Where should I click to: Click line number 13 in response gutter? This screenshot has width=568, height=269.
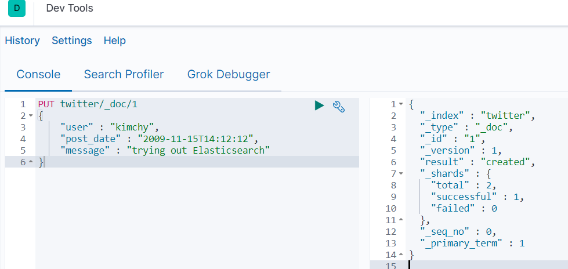[391, 243]
